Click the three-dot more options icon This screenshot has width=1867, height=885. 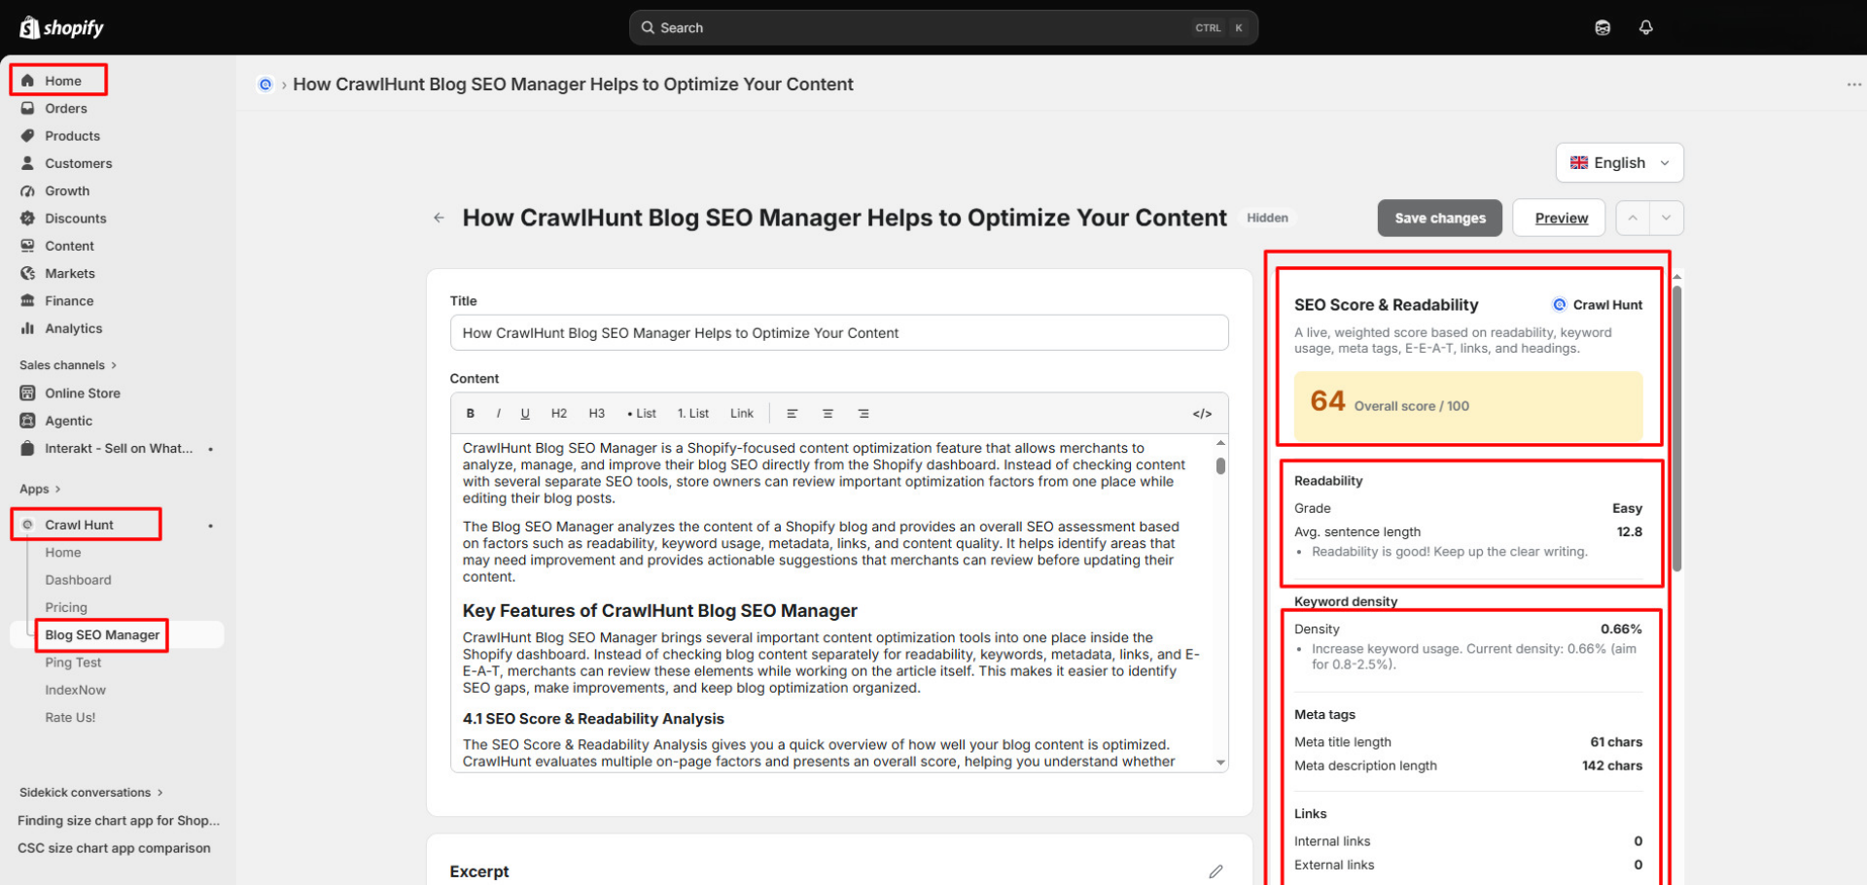(x=1853, y=85)
